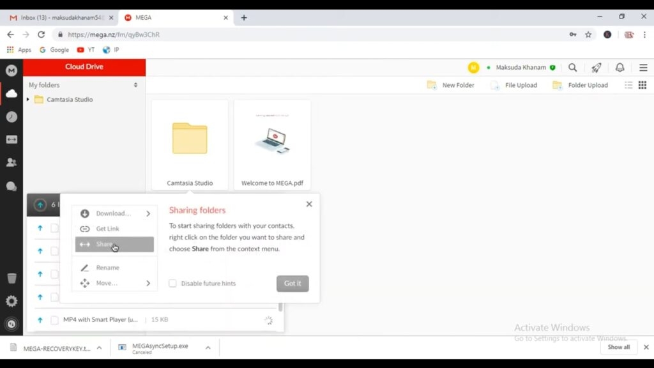Select the Cloud Drive cloud icon

tap(11, 93)
